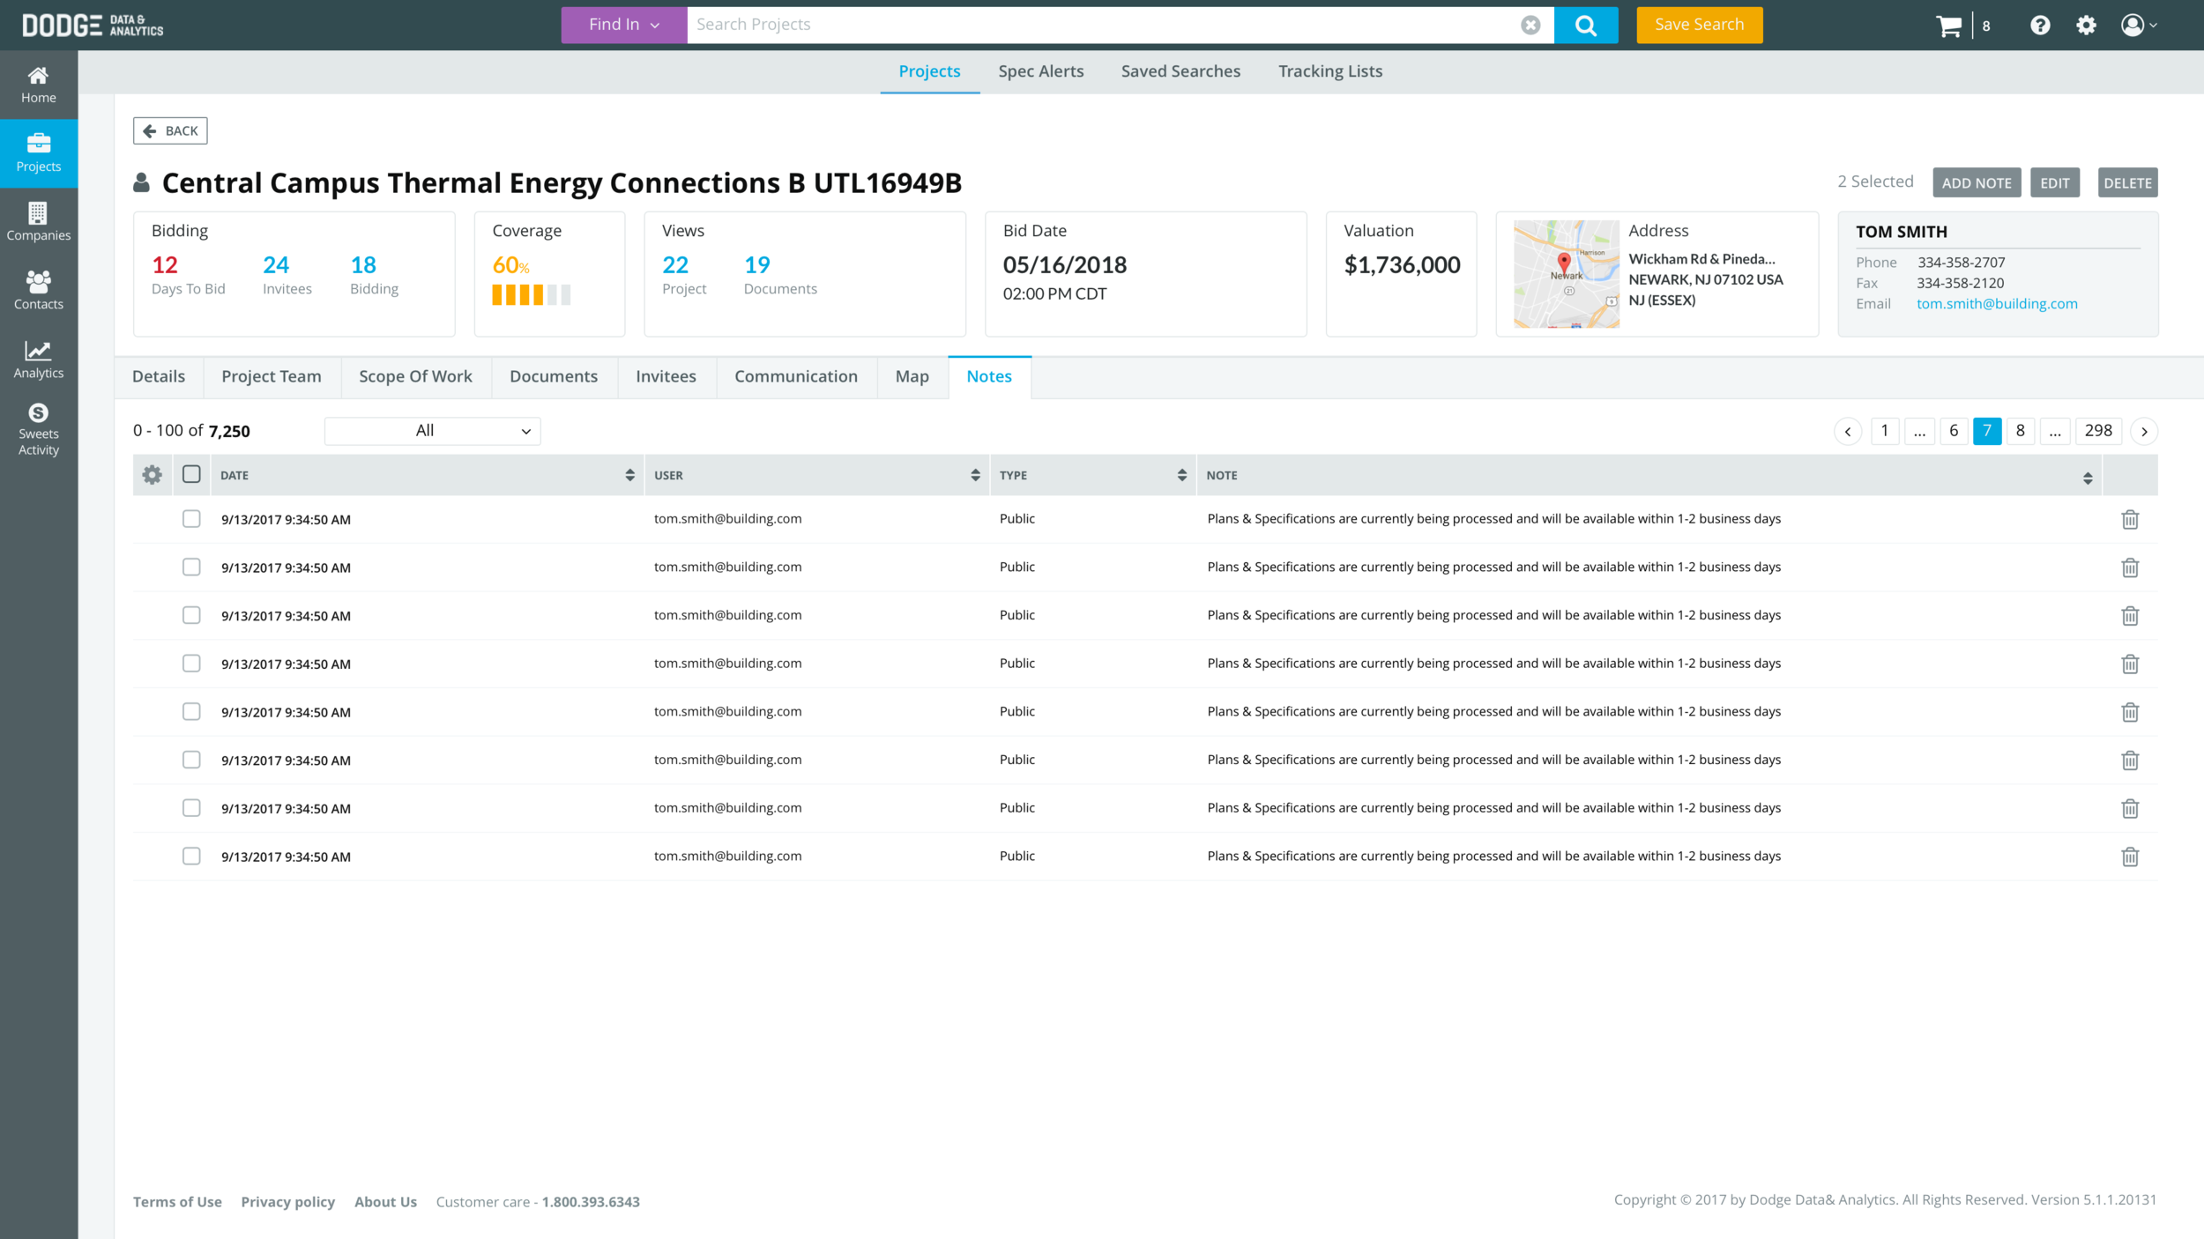Open the Saved Searches tab
This screenshot has height=1239, width=2204.
[x=1180, y=71]
